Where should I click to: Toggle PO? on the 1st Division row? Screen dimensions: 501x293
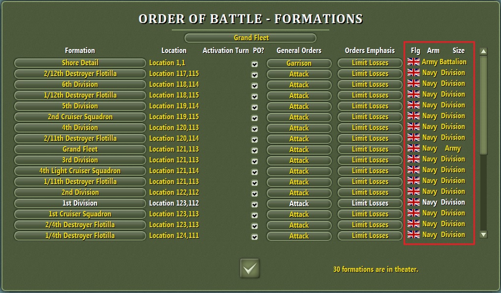[x=254, y=204]
